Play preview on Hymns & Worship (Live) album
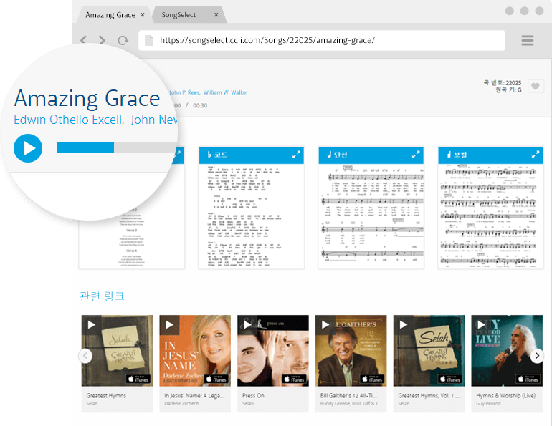 [482, 325]
